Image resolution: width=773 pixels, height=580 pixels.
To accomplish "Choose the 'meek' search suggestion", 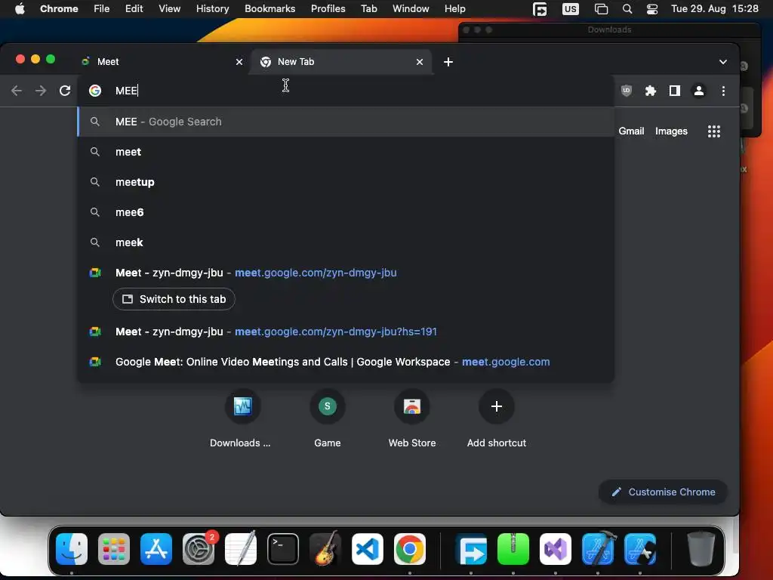I will click(x=346, y=242).
